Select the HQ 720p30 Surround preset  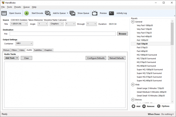[x=146, y=58]
